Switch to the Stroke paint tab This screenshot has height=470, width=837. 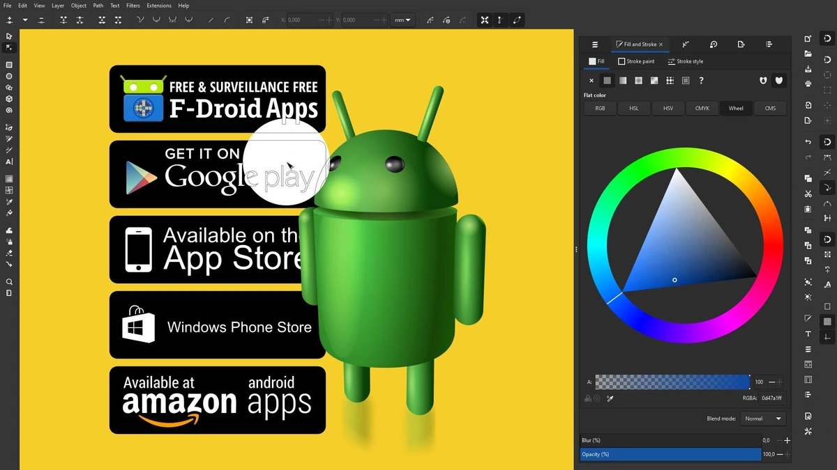pos(636,61)
